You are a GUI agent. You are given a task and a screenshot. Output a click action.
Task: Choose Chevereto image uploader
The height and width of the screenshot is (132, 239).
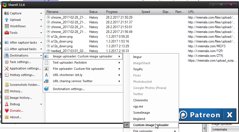140,100
